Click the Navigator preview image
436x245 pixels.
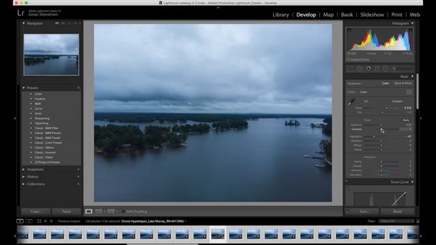pos(51,54)
